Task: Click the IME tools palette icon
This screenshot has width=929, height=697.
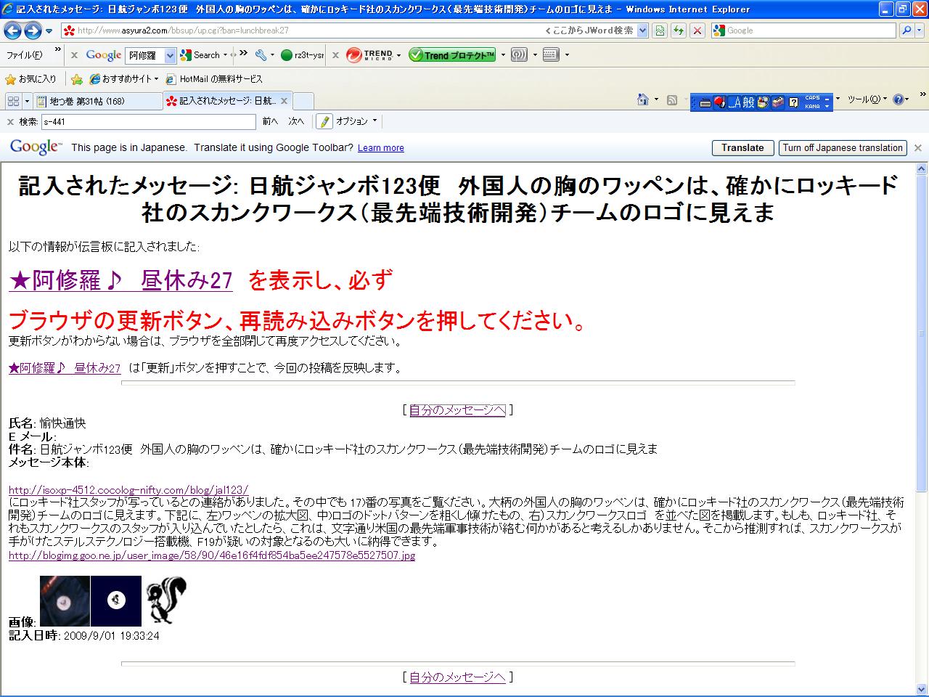Action: tap(763, 103)
